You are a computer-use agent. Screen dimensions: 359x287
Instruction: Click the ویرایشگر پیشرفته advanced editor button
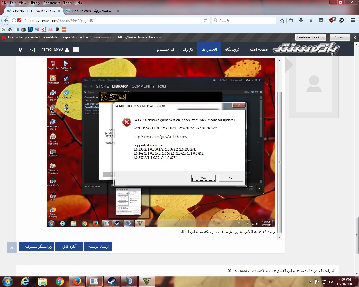[36, 246]
